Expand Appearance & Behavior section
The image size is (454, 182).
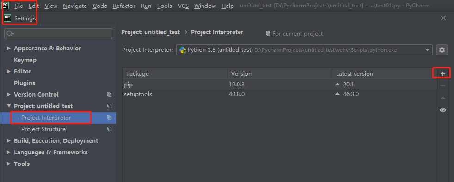tap(9, 49)
